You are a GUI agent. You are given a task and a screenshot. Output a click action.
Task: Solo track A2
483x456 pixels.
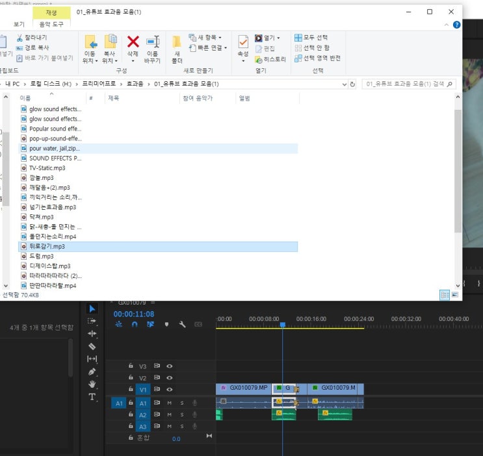pos(182,414)
